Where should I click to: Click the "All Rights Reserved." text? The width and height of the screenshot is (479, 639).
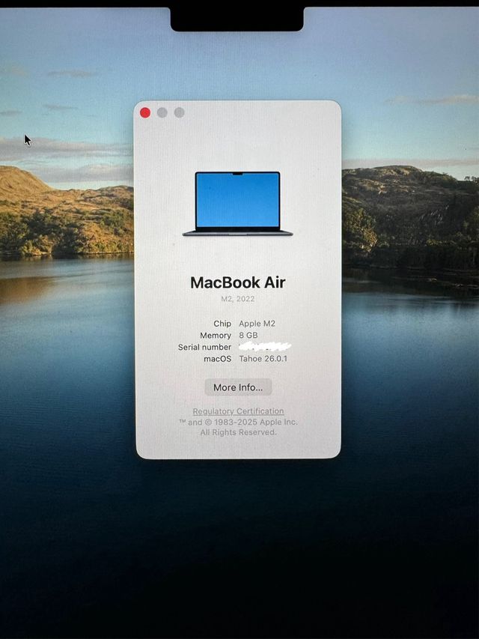(x=238, y=432)
